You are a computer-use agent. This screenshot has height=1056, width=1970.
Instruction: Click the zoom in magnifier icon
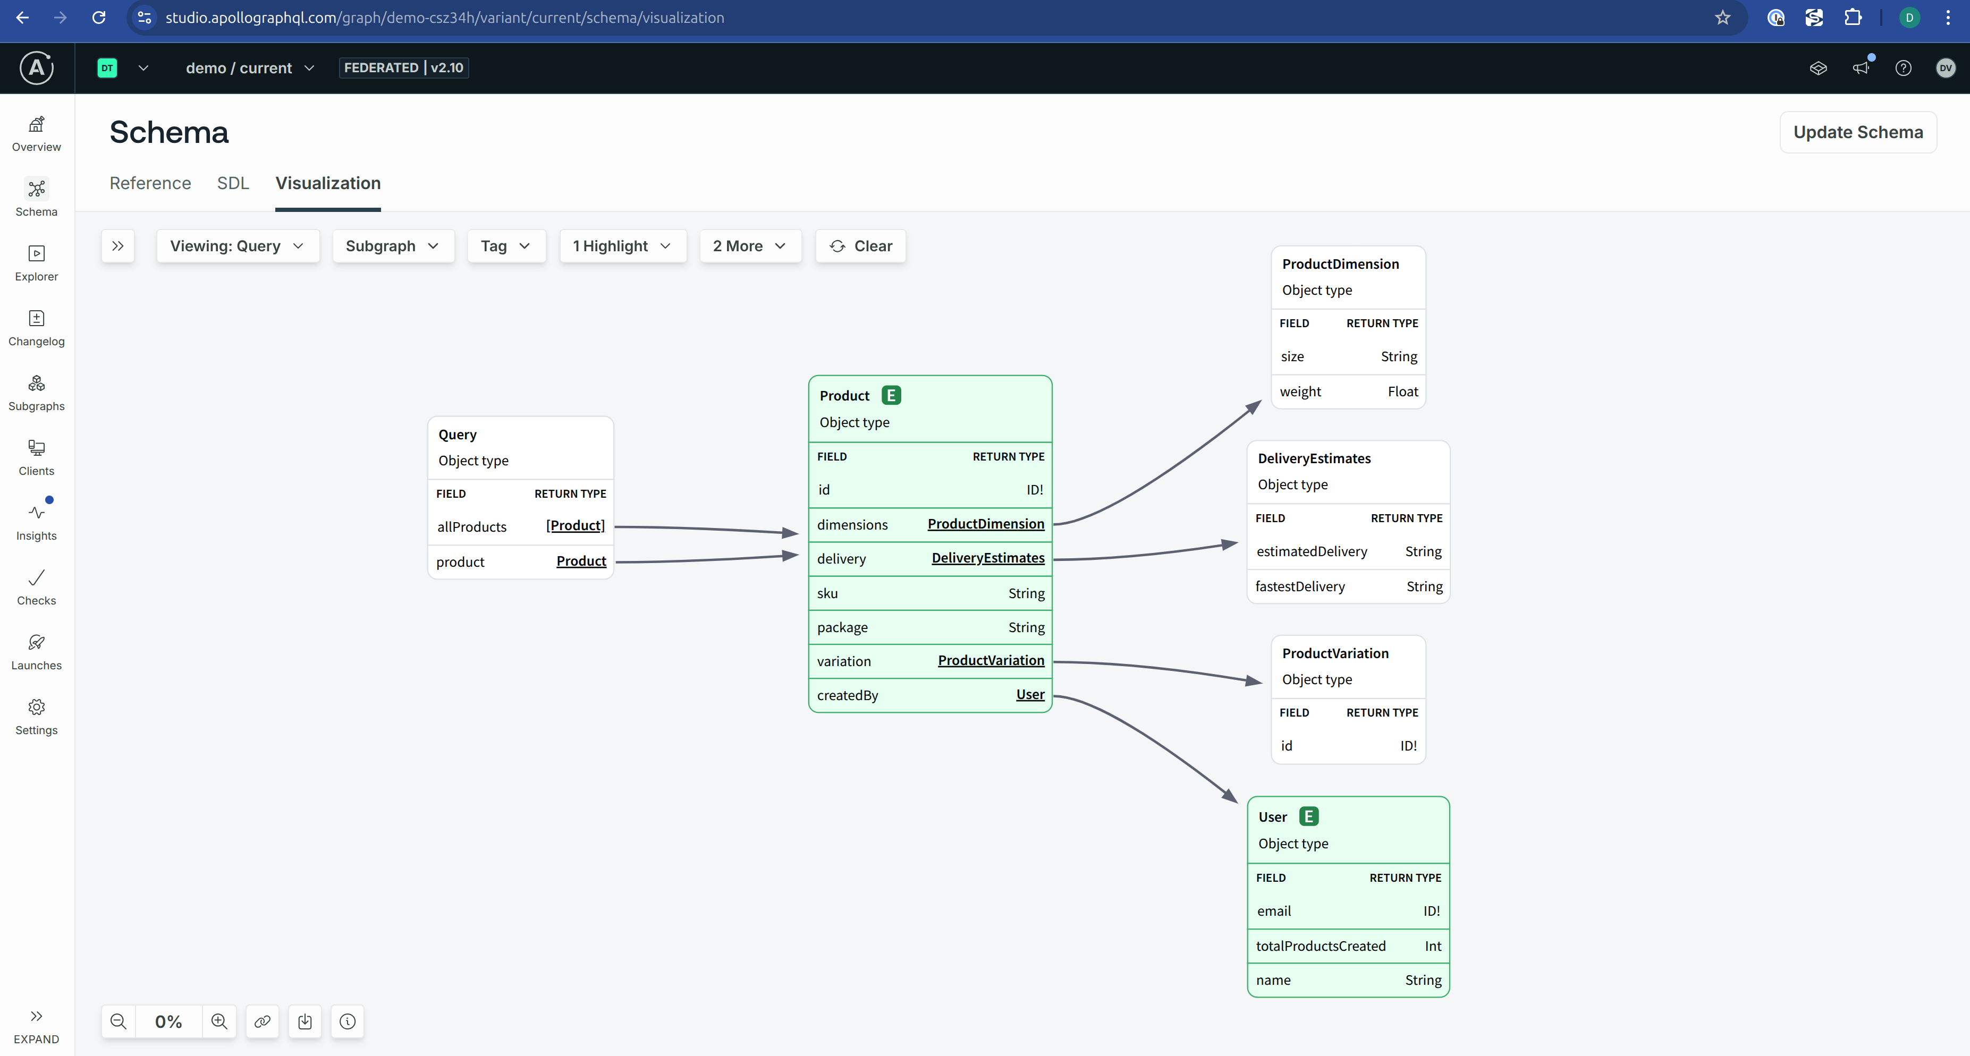pos(219,1021)
